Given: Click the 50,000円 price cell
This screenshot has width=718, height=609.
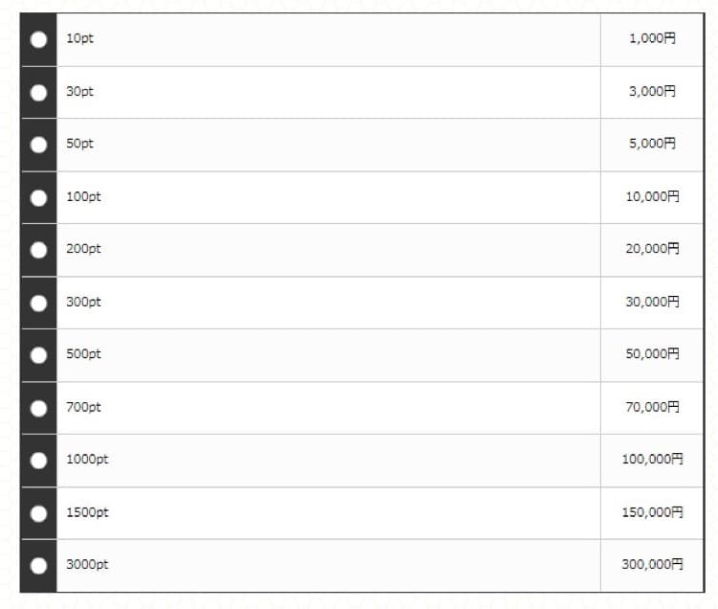Looking at the screenshot, I should [x=652, y=355].
